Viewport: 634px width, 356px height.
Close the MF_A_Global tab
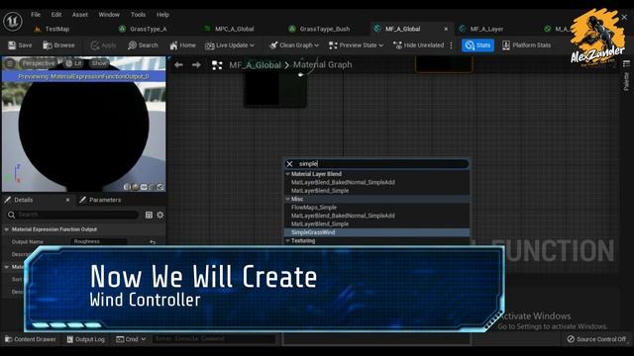(x=446, y=29)
